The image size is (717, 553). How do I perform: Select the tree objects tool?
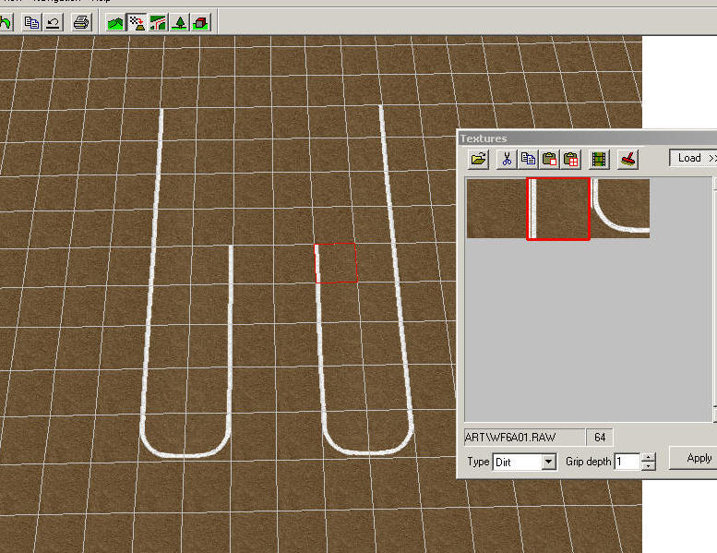point(179,22)
